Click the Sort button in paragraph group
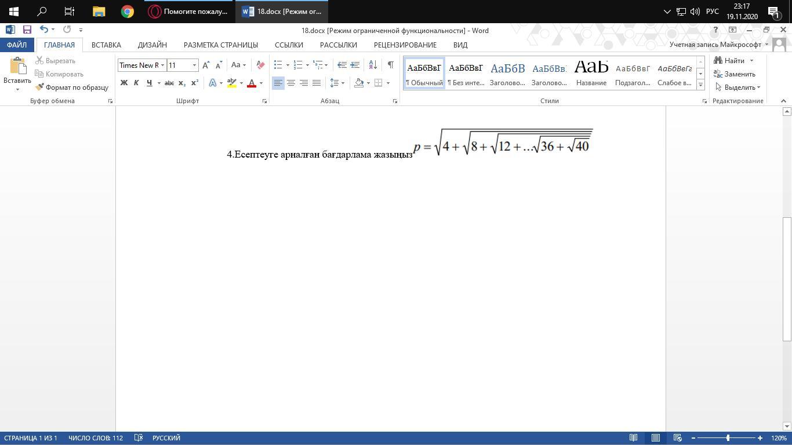Viewport: 792px width, 445px height. click(x=373, y=65)
